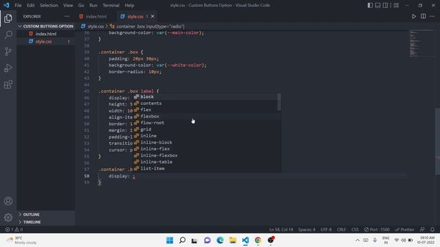The height and width of the screenshot is (247, 440).
Task: Open Windows taskbar Search
Action: click(x=182, y=240)
